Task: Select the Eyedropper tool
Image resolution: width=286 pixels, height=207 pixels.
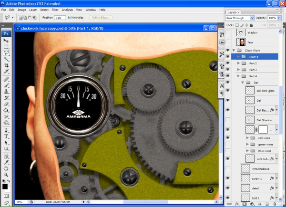Action: tap(6, 162)
